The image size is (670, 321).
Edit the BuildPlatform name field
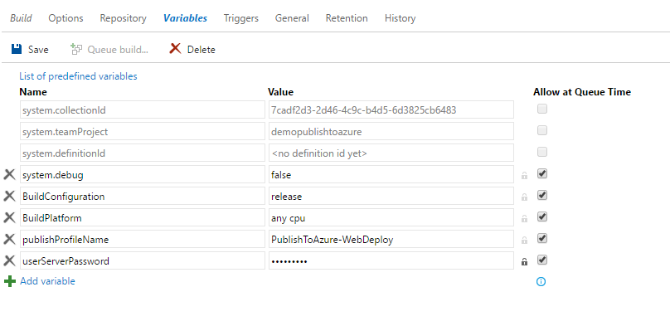(x=143, y=217)
